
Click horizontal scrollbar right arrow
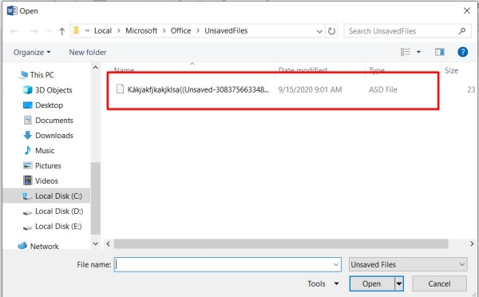(x=472, y=244)
